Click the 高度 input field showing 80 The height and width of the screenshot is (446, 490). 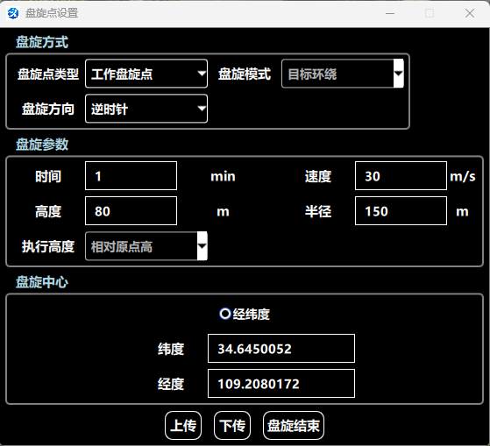tap(131, 211)
